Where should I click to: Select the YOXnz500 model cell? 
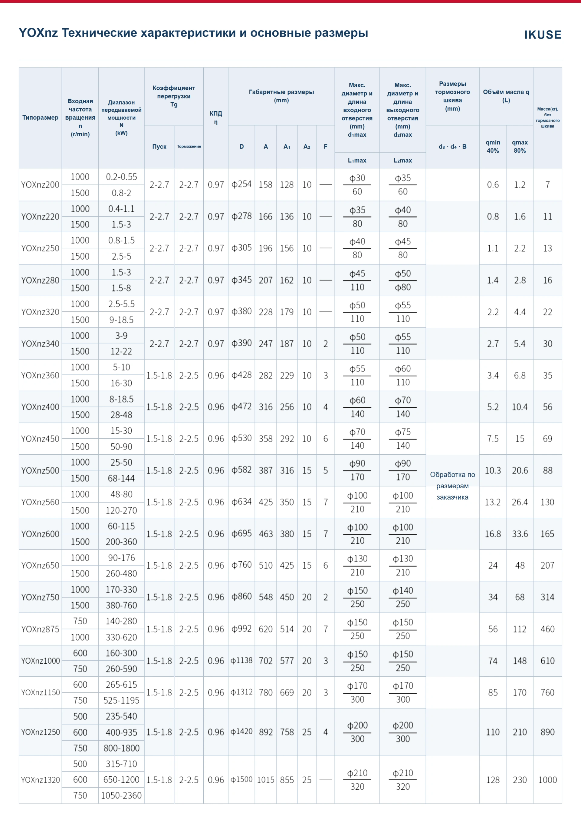(x=40, y=470)
